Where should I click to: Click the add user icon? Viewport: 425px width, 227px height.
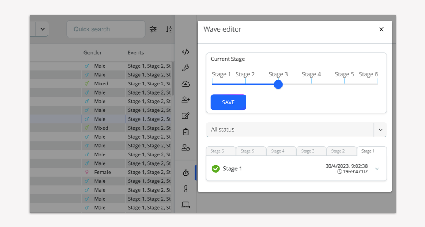point(186,100)
